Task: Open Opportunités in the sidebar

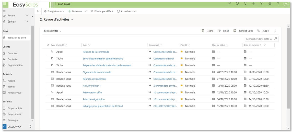Action: coord(15,108)
